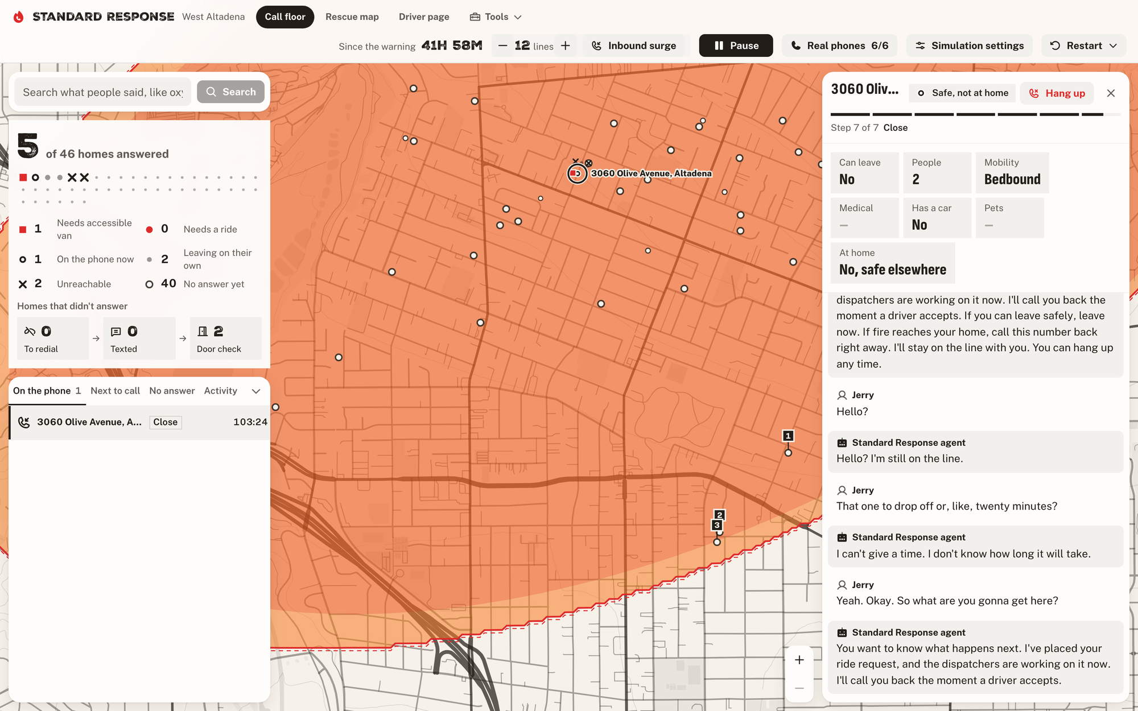Go to the Rescue map tab
Screen dimensions: 1138x711
tap(352, 17)
